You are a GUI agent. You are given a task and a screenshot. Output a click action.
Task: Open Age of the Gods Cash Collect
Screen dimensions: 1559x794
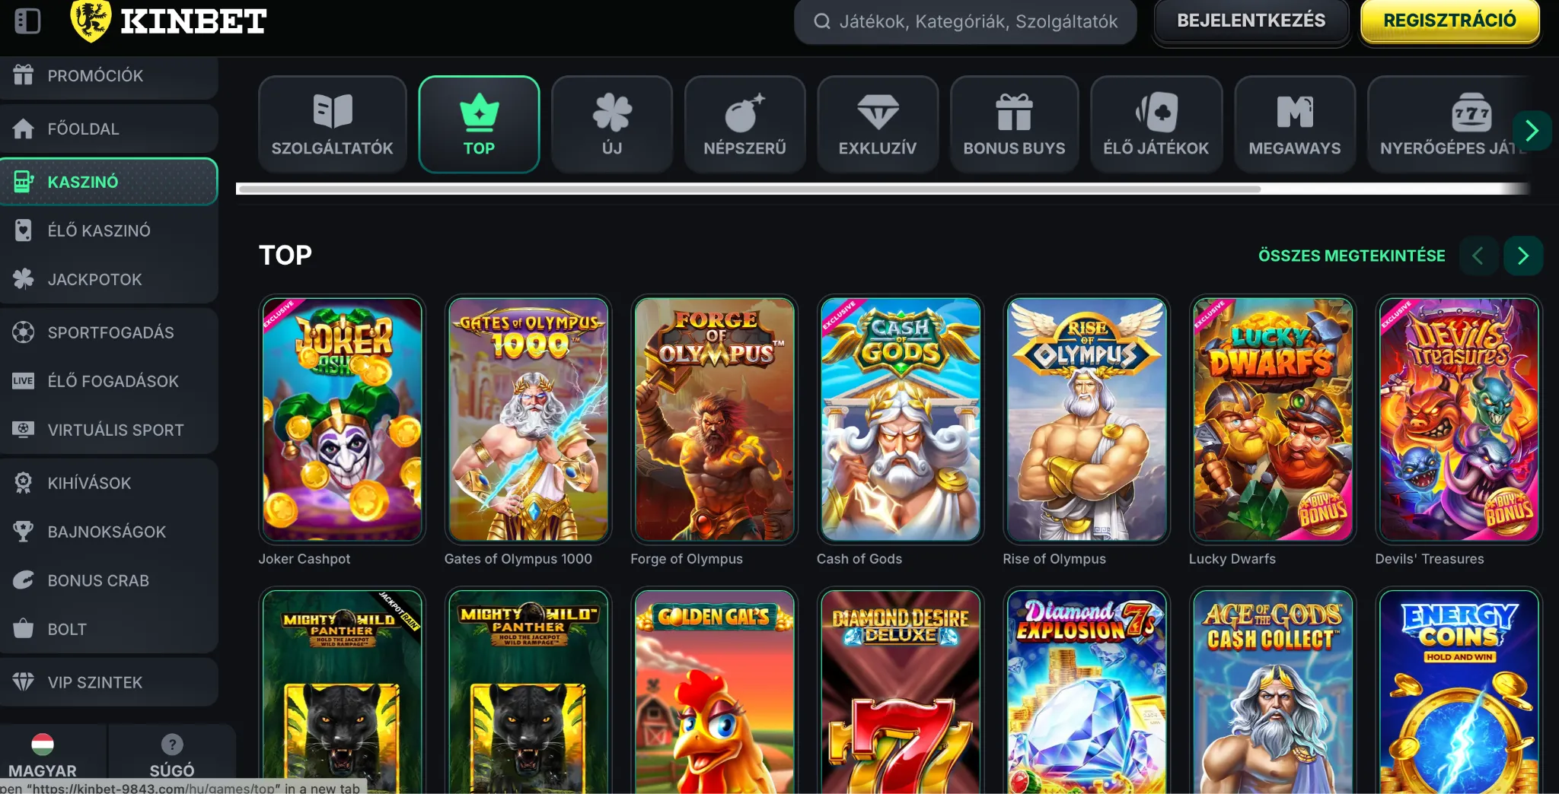(x=1273, y=691)
